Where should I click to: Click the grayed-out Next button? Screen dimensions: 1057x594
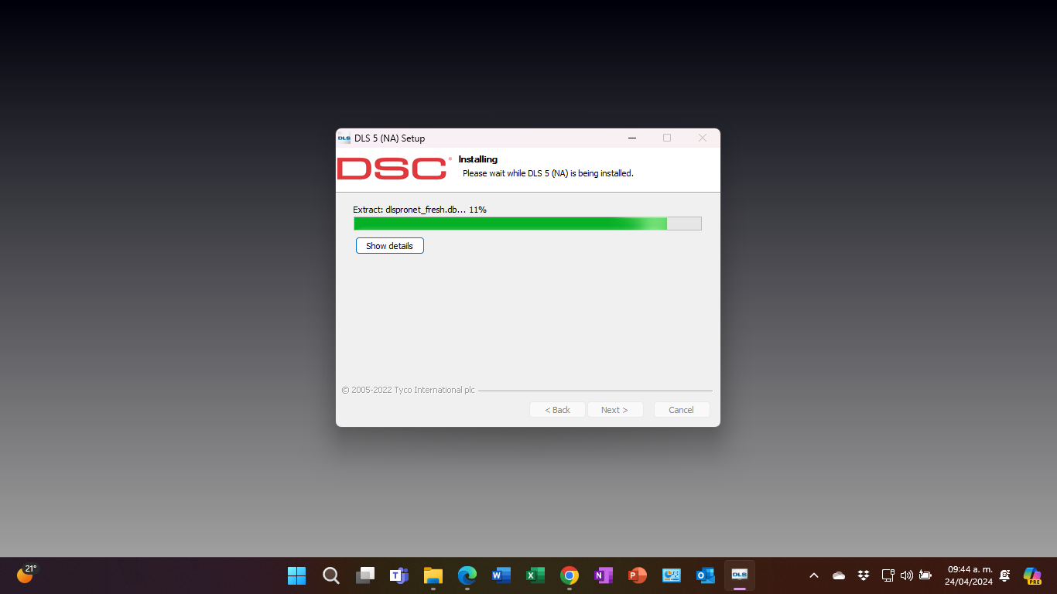pyautogui.click(x=615, y=410)
